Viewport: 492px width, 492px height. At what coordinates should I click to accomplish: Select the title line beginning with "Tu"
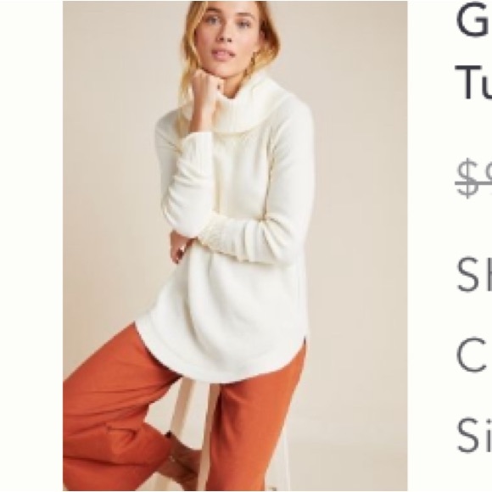(x=474, y=82)
